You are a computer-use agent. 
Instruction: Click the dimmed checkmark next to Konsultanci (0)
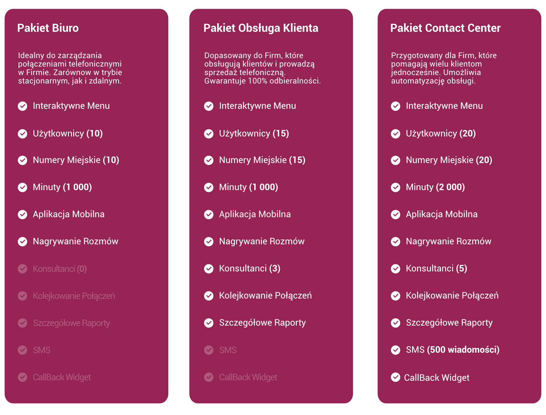23,269
